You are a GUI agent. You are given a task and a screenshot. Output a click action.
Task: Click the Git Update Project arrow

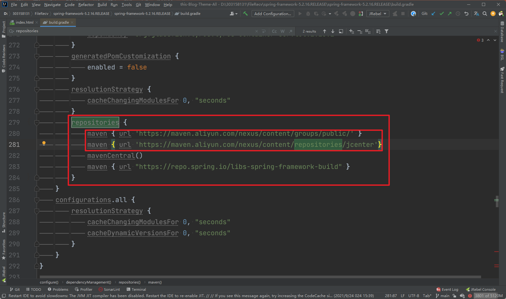433,14
